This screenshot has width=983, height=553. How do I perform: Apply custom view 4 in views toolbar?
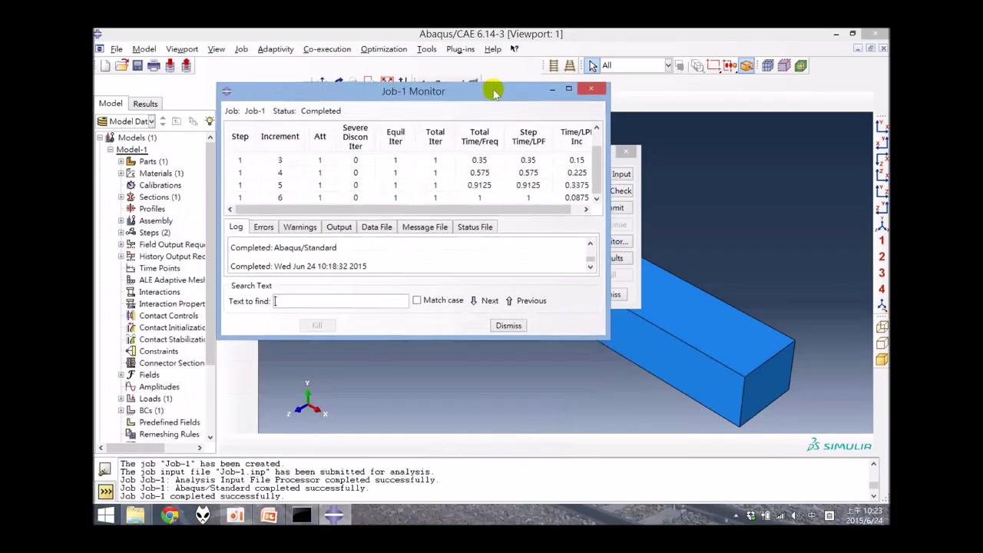882,289
